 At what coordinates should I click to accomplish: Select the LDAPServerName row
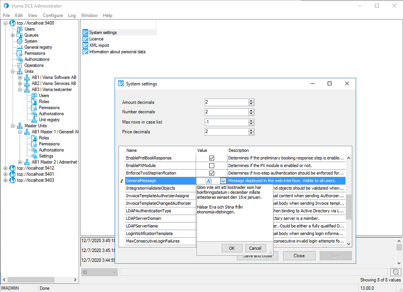point(161,226)
